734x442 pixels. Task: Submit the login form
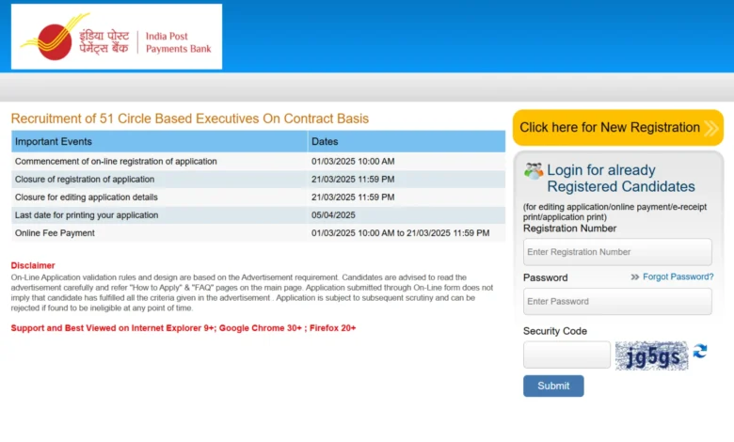coord(553,386)
